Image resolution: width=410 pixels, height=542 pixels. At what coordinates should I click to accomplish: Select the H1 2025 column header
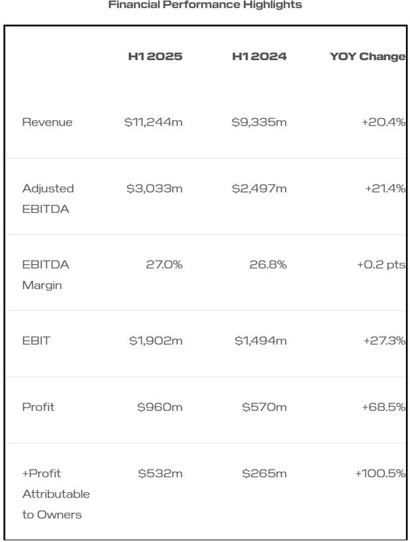pos(155,57)
